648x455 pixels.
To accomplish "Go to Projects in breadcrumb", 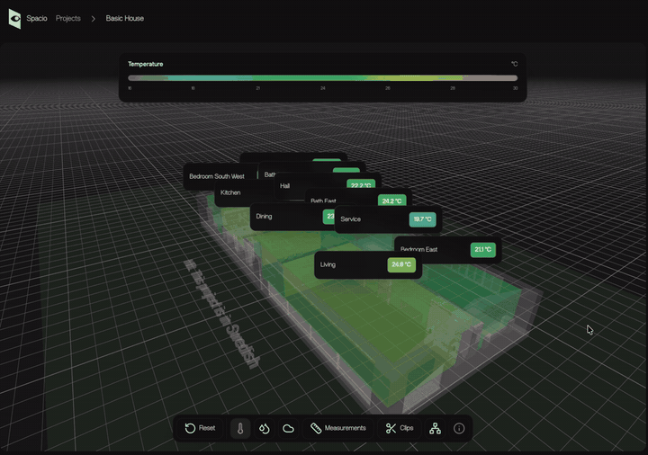I will pos(68,19).
